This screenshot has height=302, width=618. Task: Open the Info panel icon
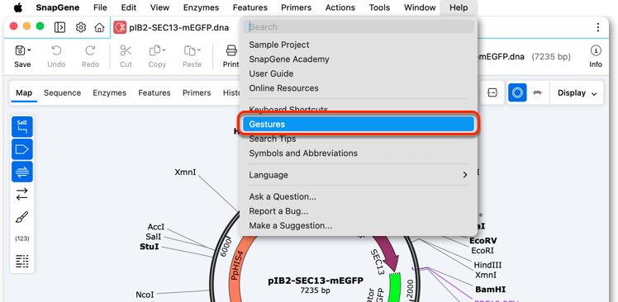click(596, 50)
